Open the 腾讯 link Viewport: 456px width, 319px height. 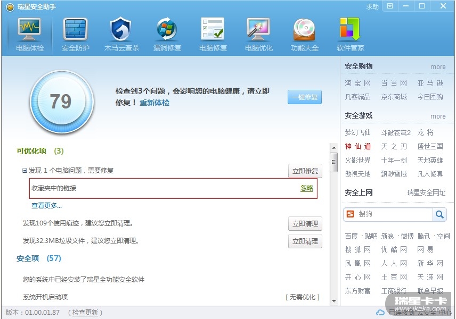(424, 236)
